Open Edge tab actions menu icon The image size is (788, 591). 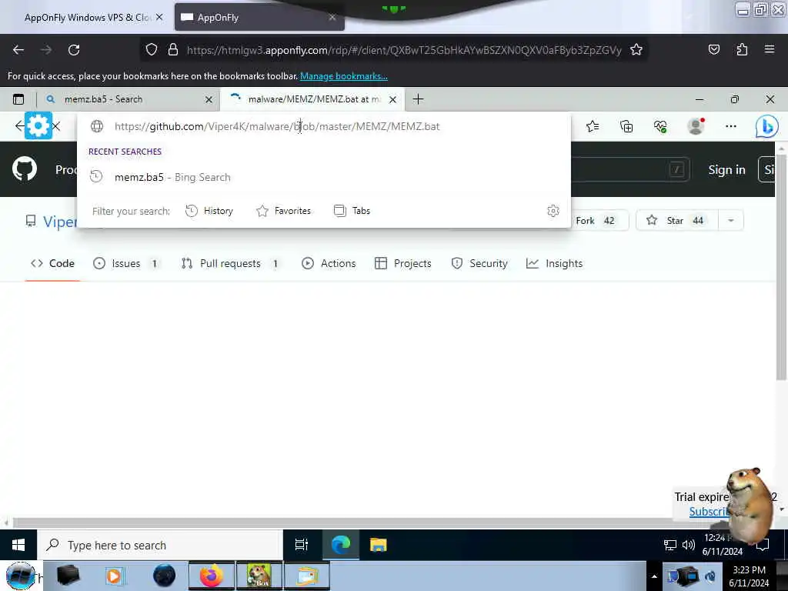[18, 99]
